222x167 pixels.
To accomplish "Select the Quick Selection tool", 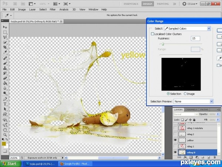I will 5,42.
